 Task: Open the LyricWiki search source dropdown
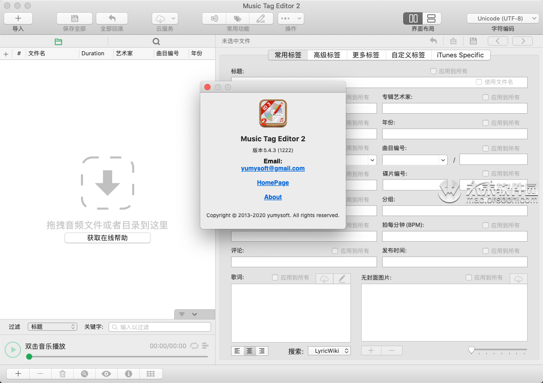[x=329, y=351]
